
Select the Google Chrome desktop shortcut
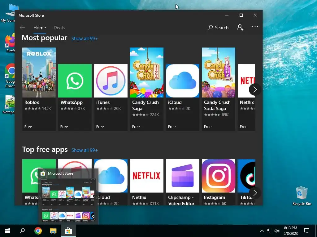pos(10,76)
